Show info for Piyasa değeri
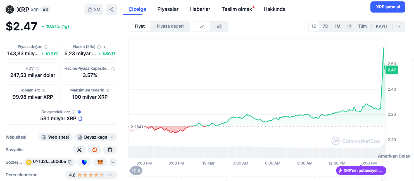The image size is (414, 181). tap(46, 47)
